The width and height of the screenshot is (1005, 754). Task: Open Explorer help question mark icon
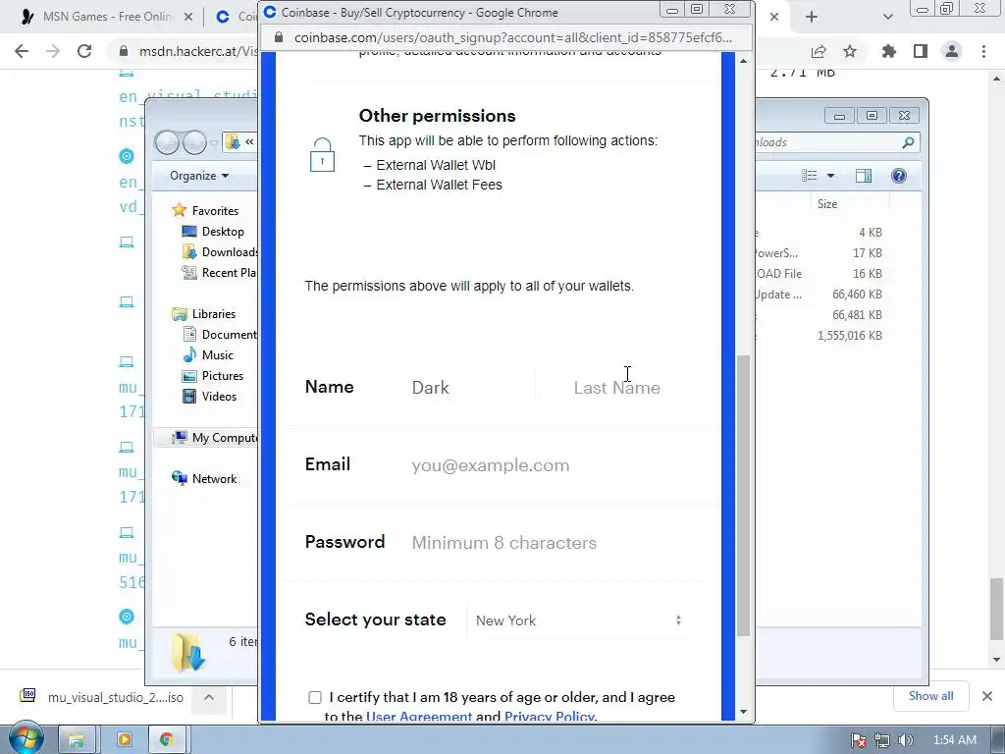click(899, 176)
